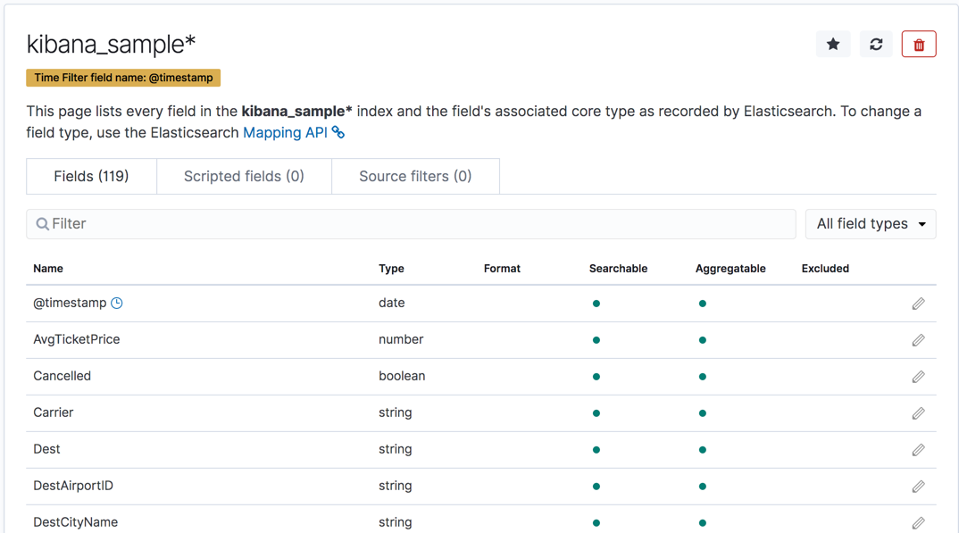This screenshot has height=533, width=959.
Task: Open the Source filters tab
Action: [415, 176]
